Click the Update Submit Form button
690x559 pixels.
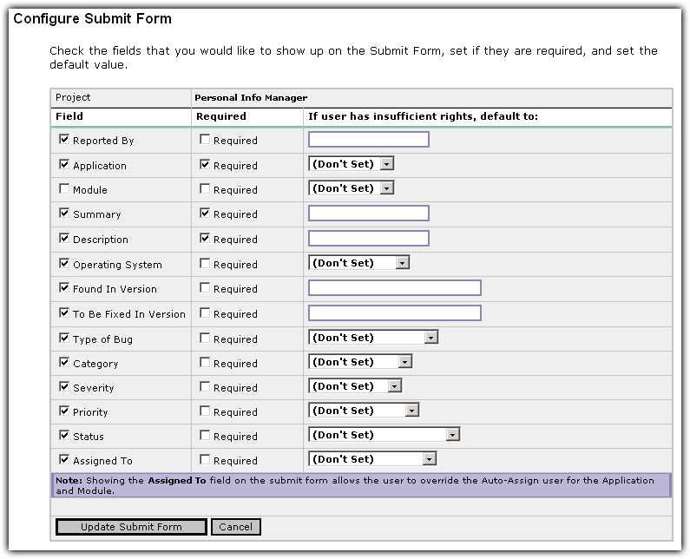[x=131, y=527]
